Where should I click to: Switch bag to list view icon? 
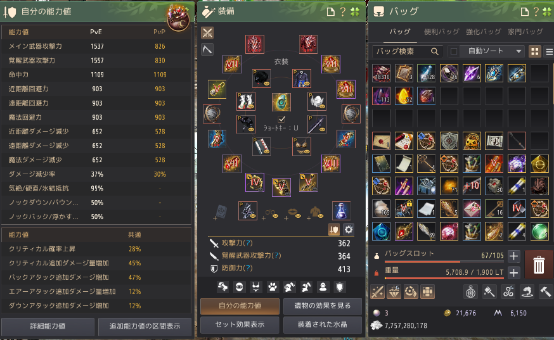pyautogui.click(x=550, y=51)
